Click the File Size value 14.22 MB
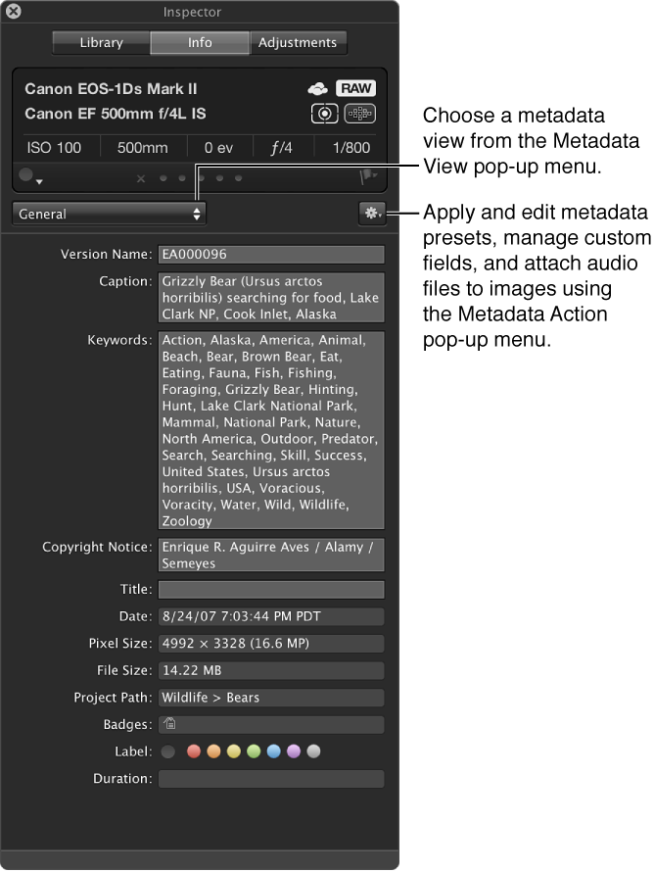The image size is (654, 872). coord(271,670)
